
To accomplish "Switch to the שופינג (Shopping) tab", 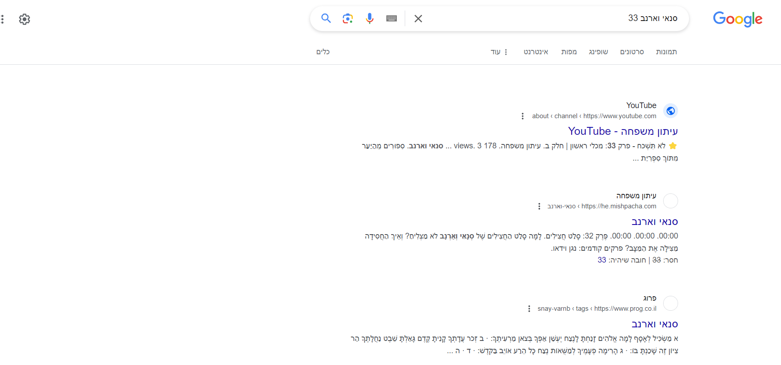I will pos(598,52).
